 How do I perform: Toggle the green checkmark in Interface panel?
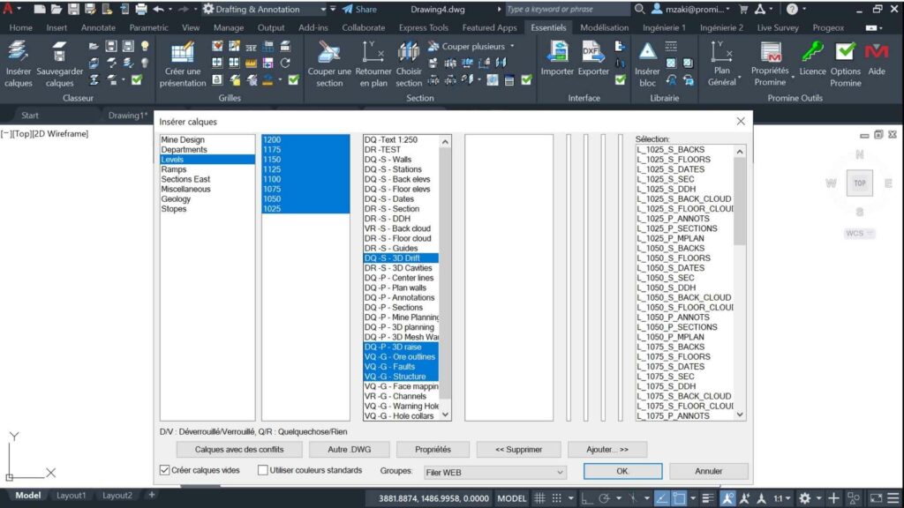pos(620,79)
